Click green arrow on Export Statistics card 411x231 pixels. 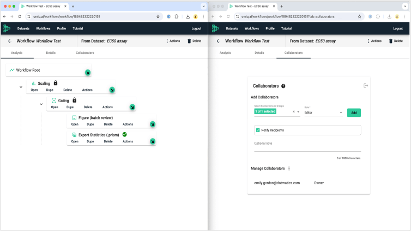click(x=153, y=141)
